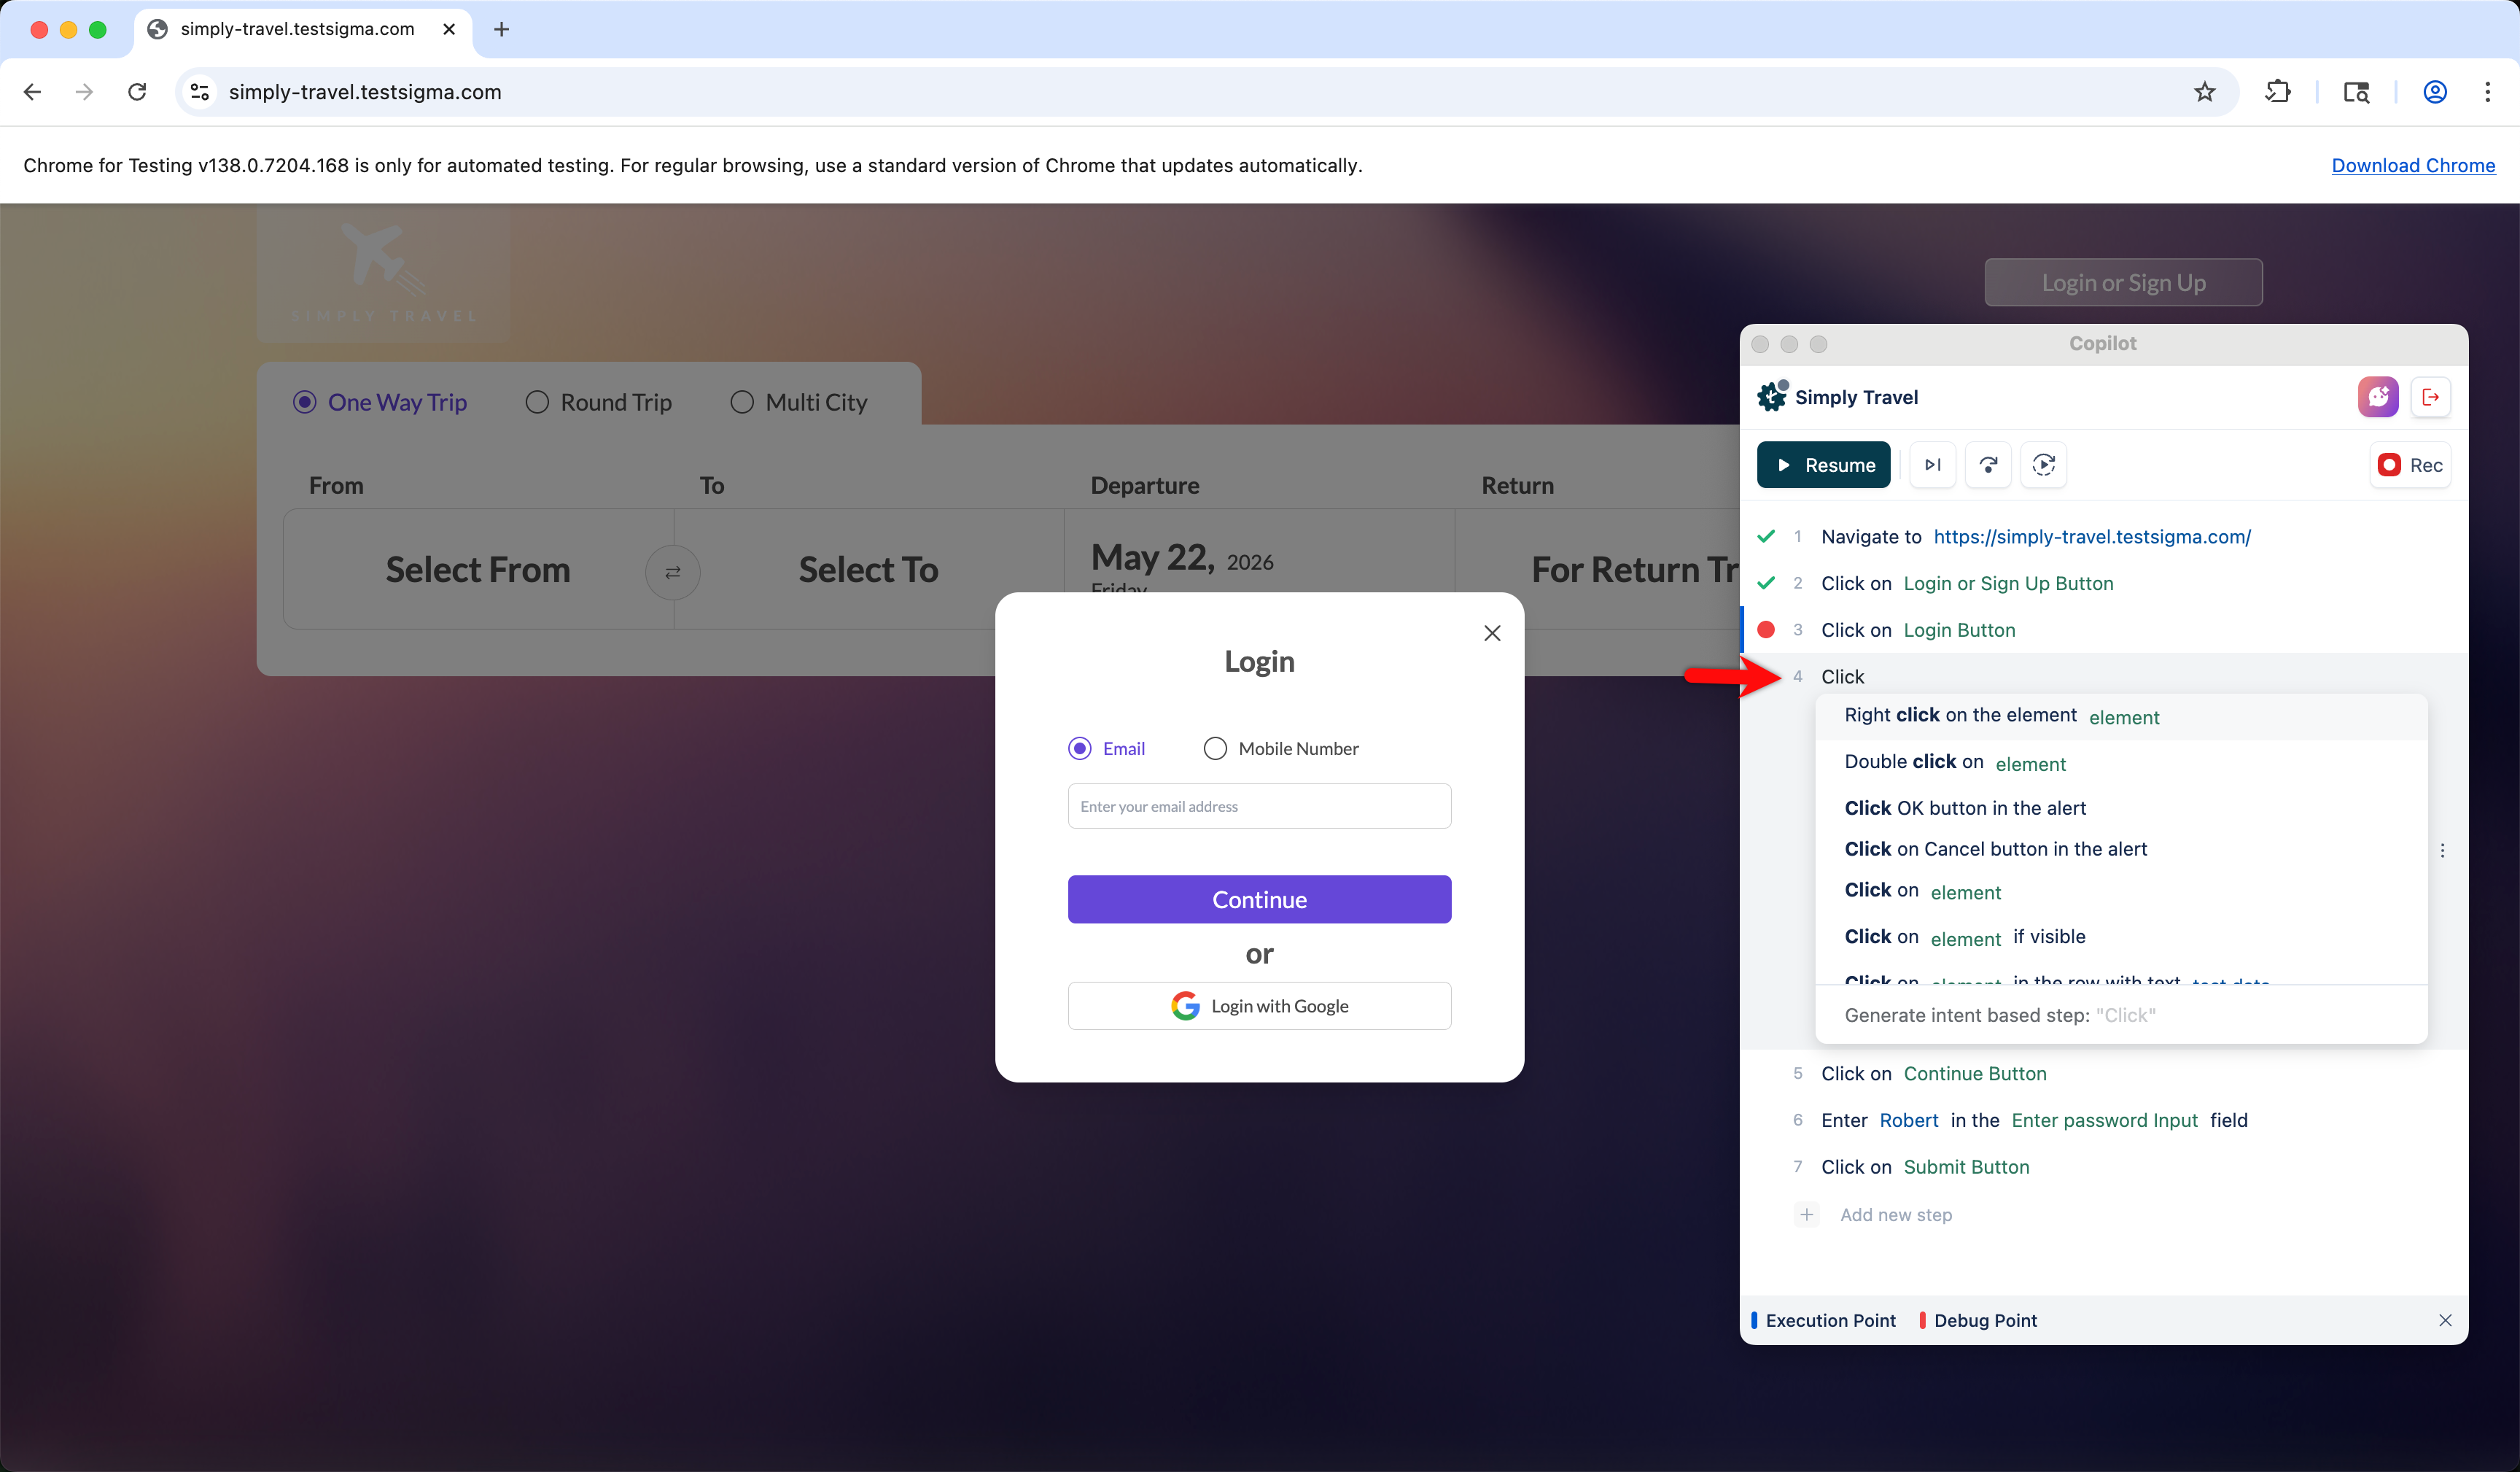Pick 'Click OK button in the alert' suggestion
This screenshot has width=2520, height=1472.
click(x=2122, y=808)
